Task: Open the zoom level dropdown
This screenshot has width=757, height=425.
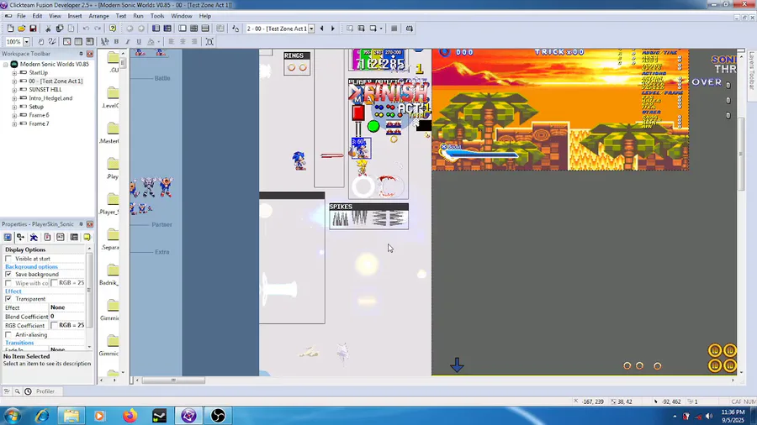Action: [27, 41]
